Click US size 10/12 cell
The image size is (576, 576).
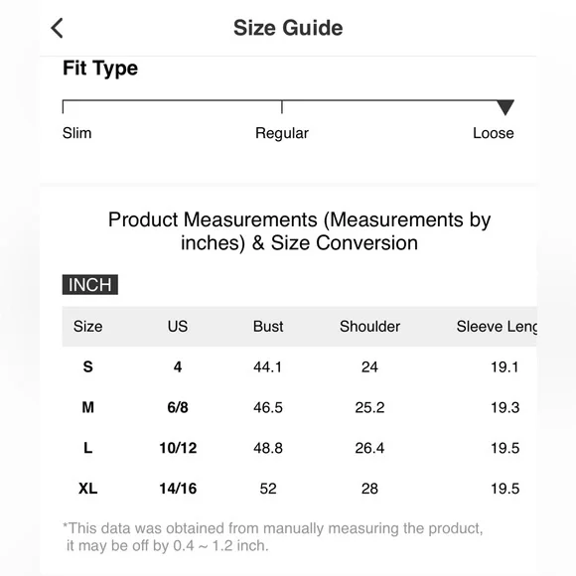(x=178, y=448)
